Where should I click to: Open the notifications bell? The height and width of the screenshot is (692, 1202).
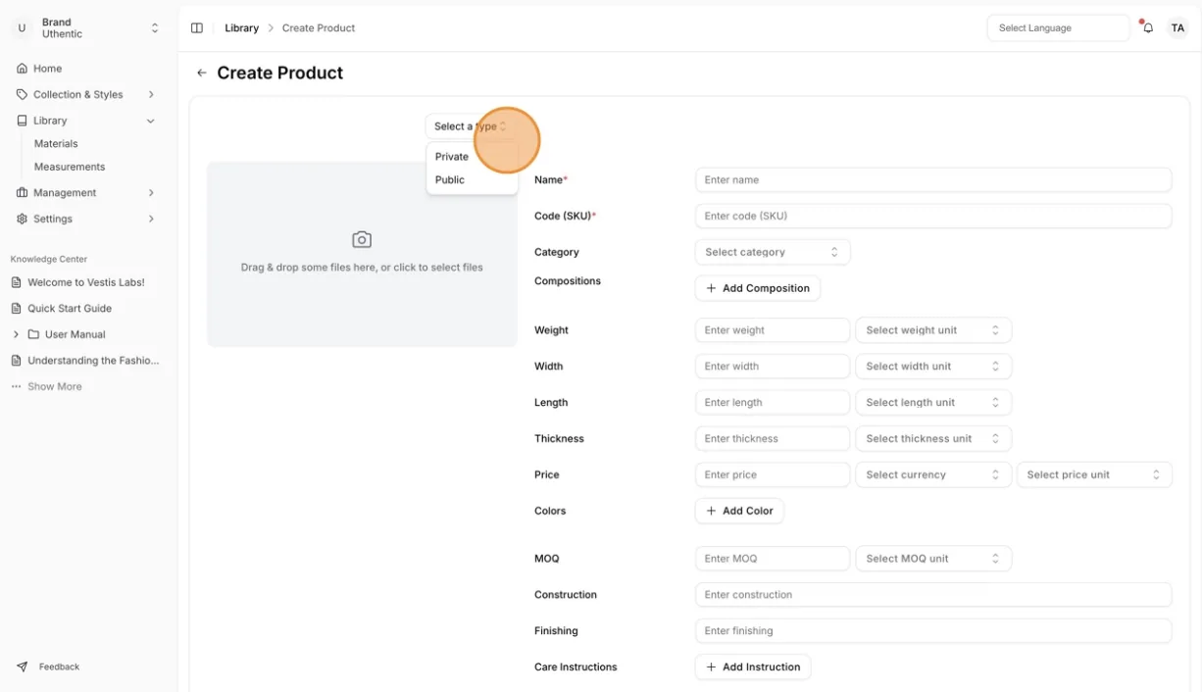[x=1148, y=28]
